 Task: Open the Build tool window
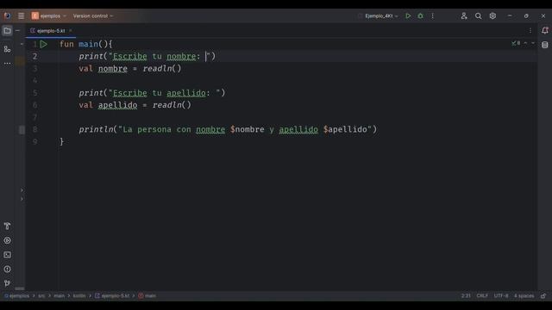7,226
